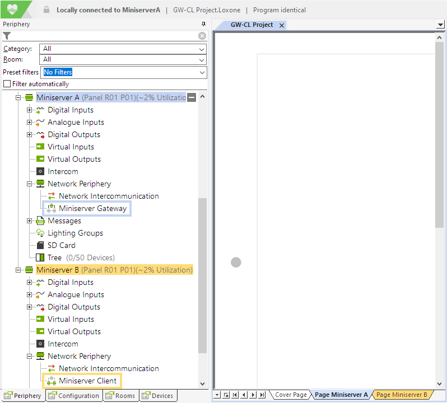Image resolution: width=447 pixels, height=403 pixels.
Task: Select the Miniserver Client tree item
Action: point(87,381)
